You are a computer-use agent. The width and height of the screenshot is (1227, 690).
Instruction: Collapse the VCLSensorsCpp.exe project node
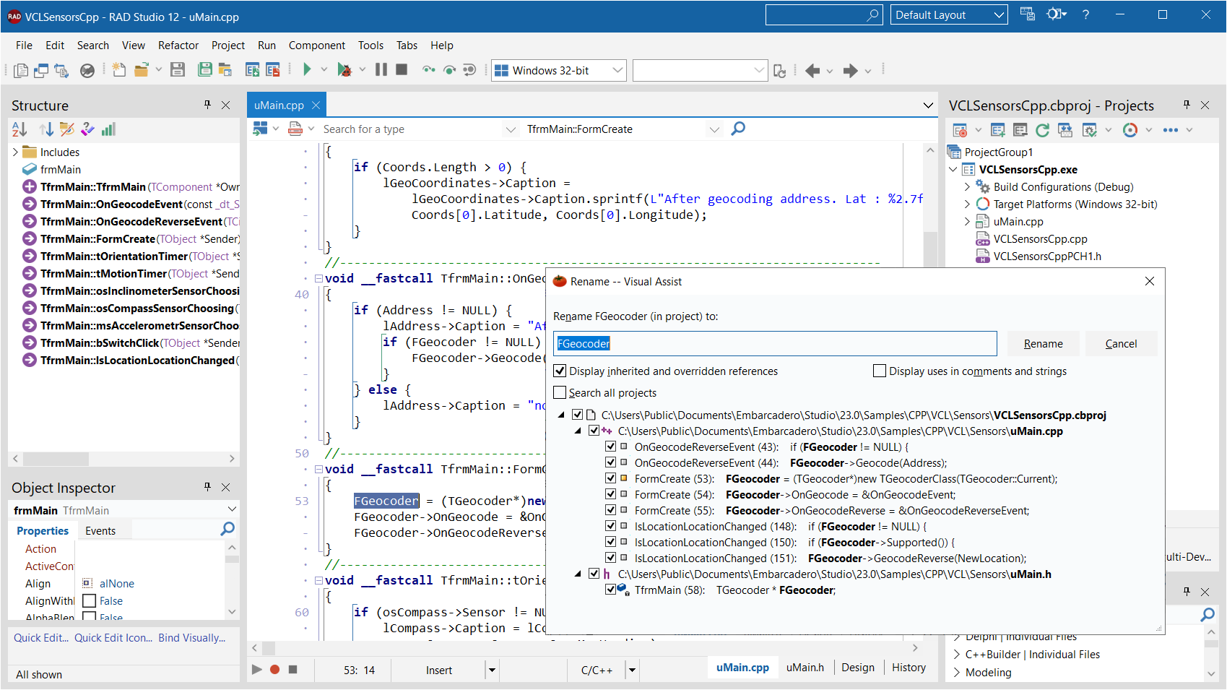coord(953,170)
